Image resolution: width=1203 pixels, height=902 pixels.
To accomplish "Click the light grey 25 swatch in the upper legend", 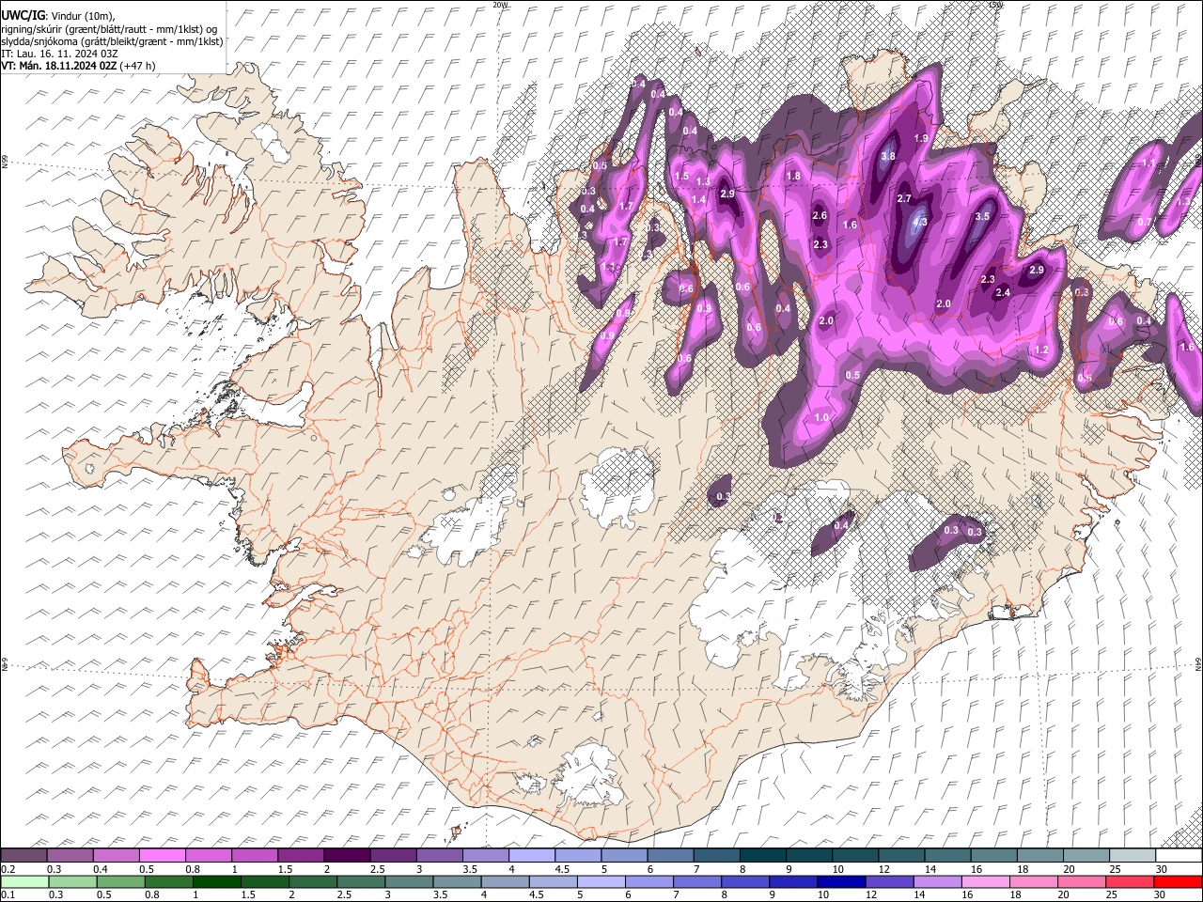I will coord(1133,856).
